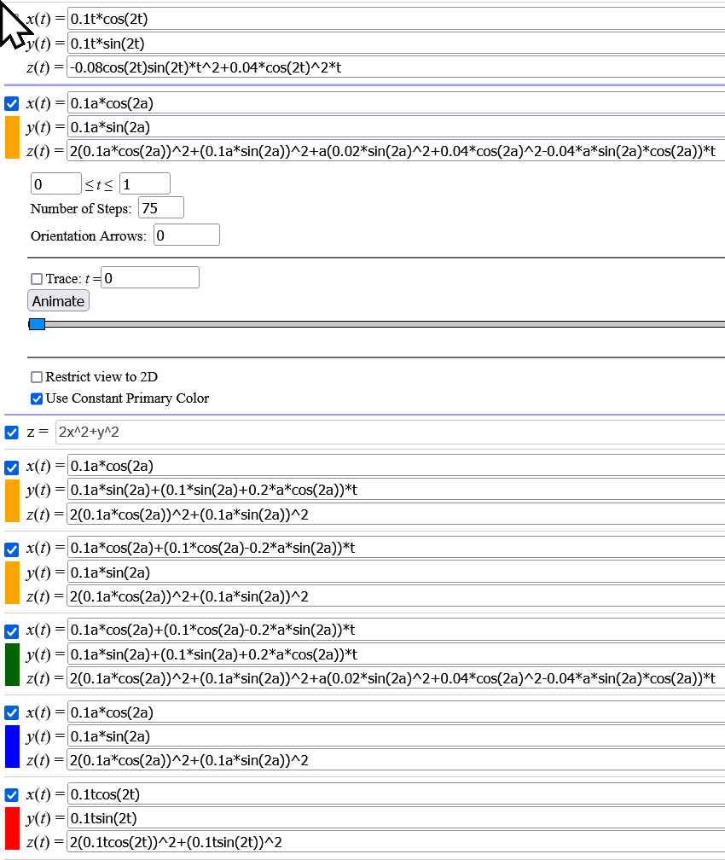Click the surface equation field 2x^2+y^2
Screen dimensions: 725x860
coord(388,433)
